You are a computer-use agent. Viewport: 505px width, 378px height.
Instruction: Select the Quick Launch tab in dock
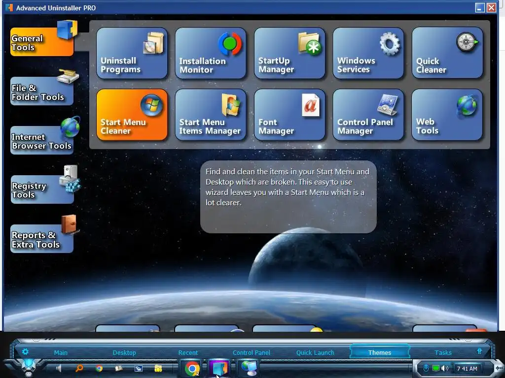(x=315, y=352)
